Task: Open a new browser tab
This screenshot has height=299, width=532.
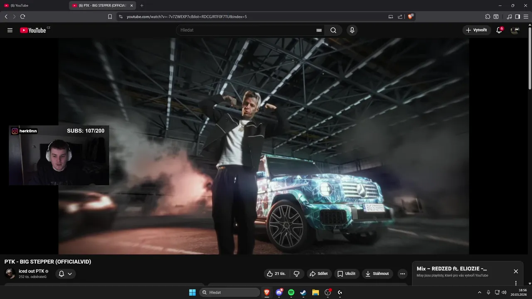Action: tap(142, 5)
